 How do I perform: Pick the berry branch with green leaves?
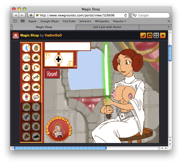[36, 77]
